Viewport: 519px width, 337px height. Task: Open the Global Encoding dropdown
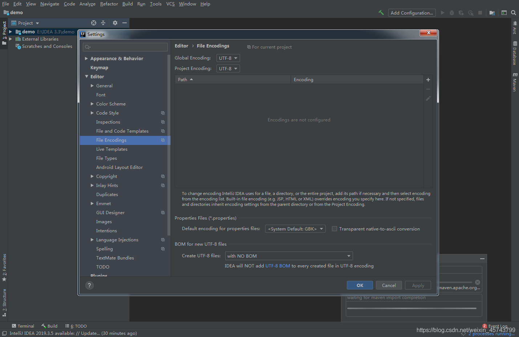(x=228, y=58)
